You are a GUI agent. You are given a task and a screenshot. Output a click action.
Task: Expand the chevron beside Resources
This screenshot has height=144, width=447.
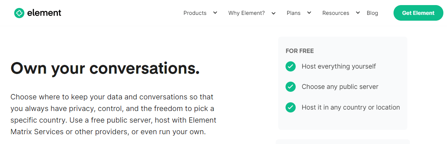358,13
